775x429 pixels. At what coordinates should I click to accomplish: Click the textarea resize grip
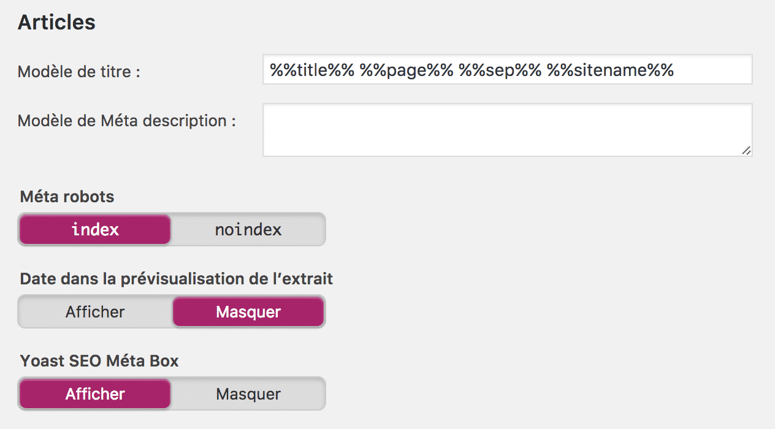point(747,150)
